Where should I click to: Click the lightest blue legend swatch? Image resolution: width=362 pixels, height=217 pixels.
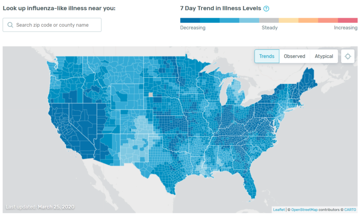[x=249, y=20]
